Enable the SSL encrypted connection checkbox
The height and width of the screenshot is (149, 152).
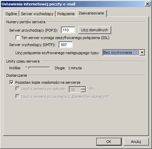[18, 38]
